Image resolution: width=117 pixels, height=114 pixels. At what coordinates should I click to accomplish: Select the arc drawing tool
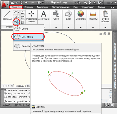[x=15, y=13]
